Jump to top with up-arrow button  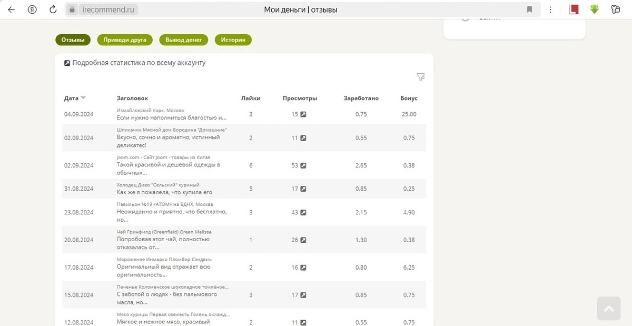point(609,309)
